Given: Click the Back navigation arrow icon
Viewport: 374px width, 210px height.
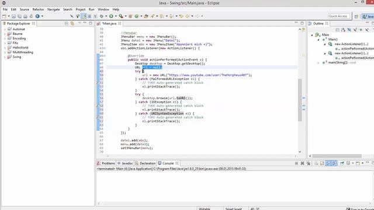Looking at the screenshot, I should 188,16.
